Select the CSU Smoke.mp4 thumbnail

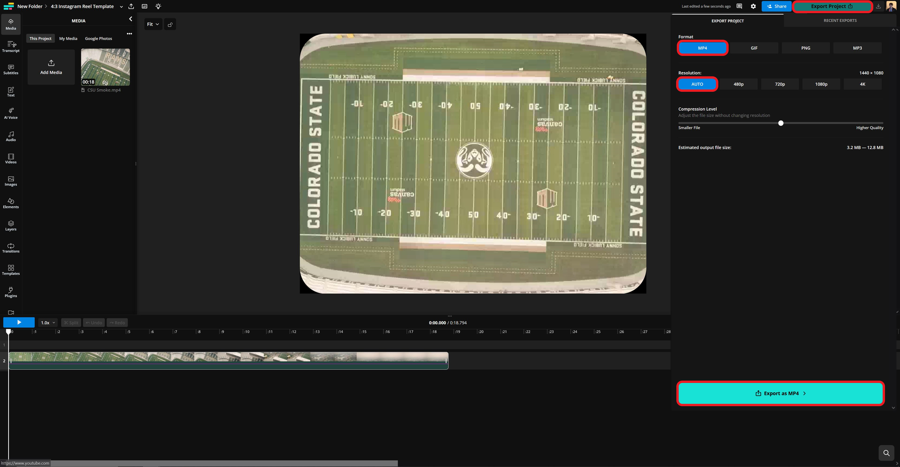point(105,67)
